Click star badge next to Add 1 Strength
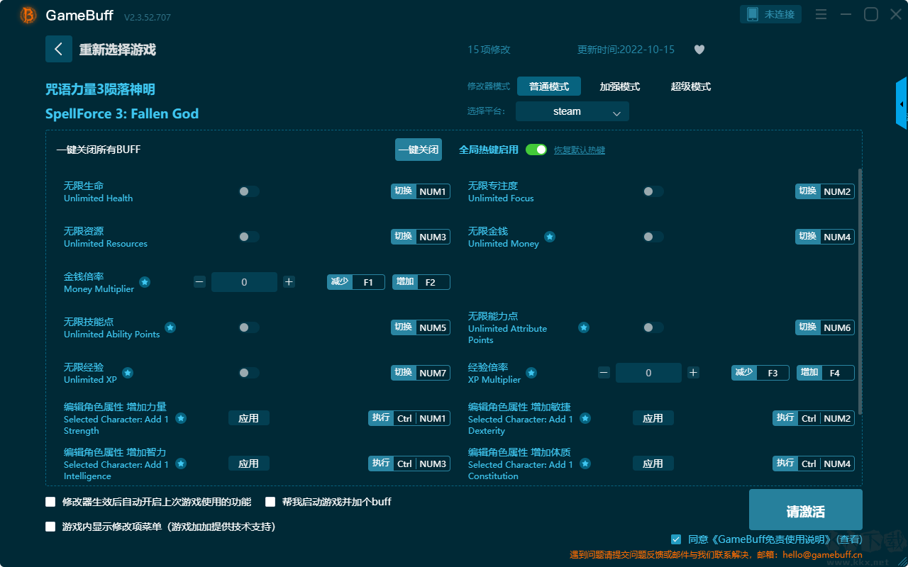The width and height of the screenshot is (908, 567). (181, 418)
